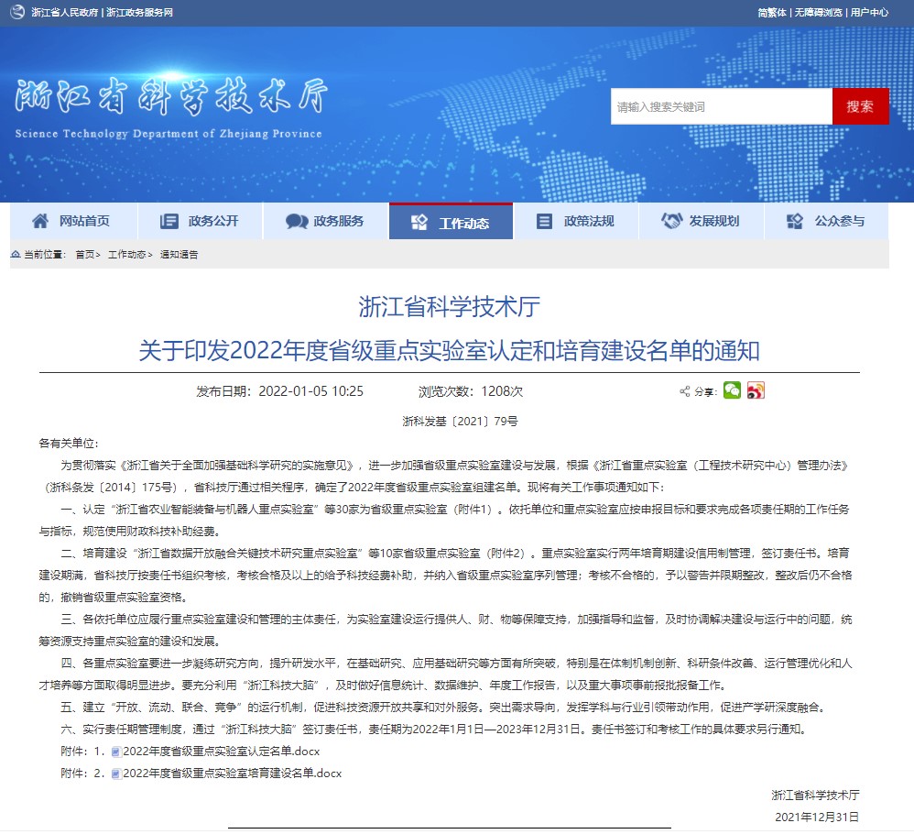Download 2022年度省级重点实验室认定名单.docx
This screenshot has height=834, width=914.
pyautogui.click(x=222, y=752)
